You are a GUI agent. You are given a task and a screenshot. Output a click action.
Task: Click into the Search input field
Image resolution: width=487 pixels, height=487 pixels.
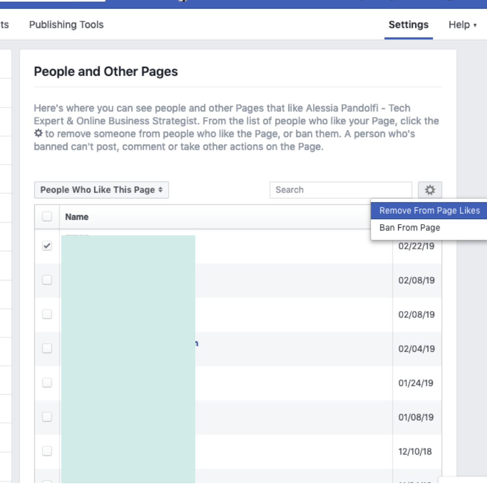click(x=340, y=190)
